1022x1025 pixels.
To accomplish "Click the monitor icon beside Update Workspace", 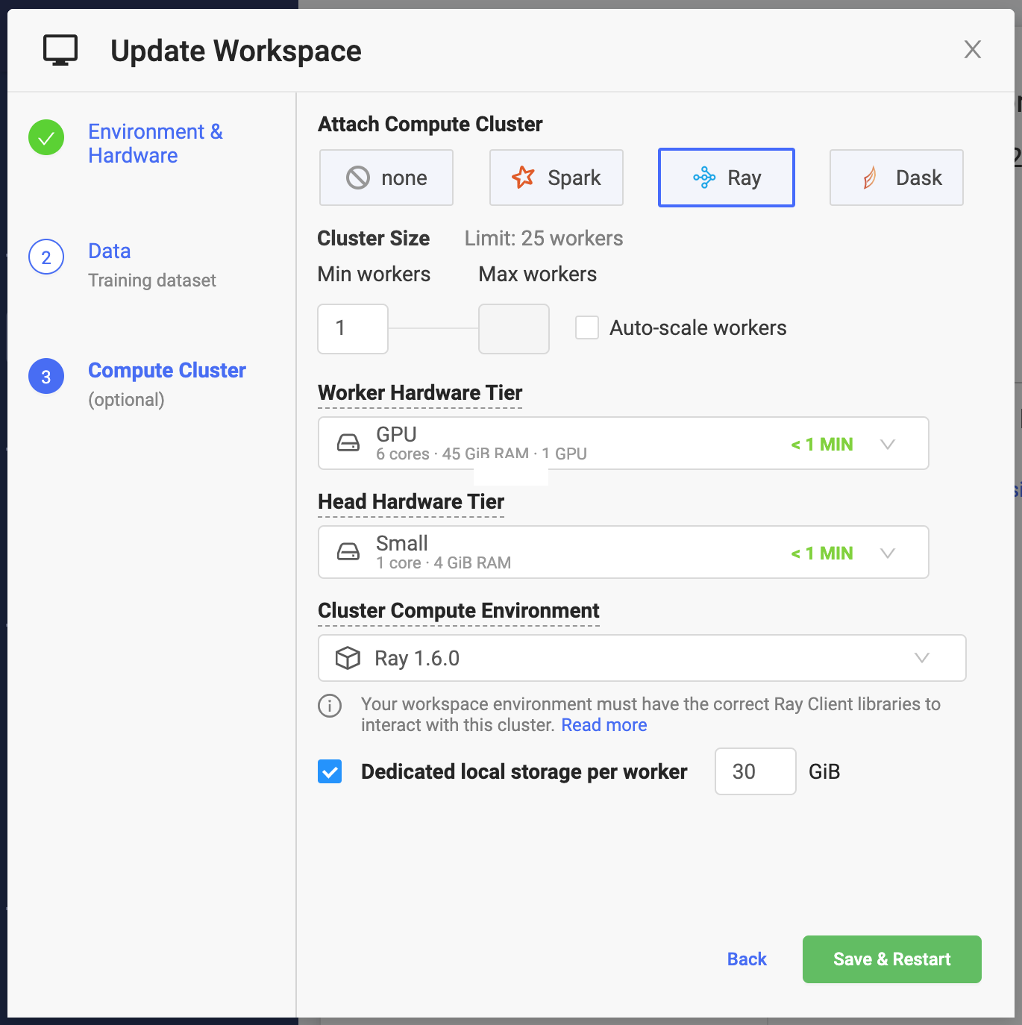I will pyautogui.click(x=60, y=51).
